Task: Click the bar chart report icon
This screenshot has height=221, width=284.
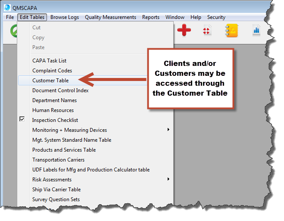Action: coord(256,31)
